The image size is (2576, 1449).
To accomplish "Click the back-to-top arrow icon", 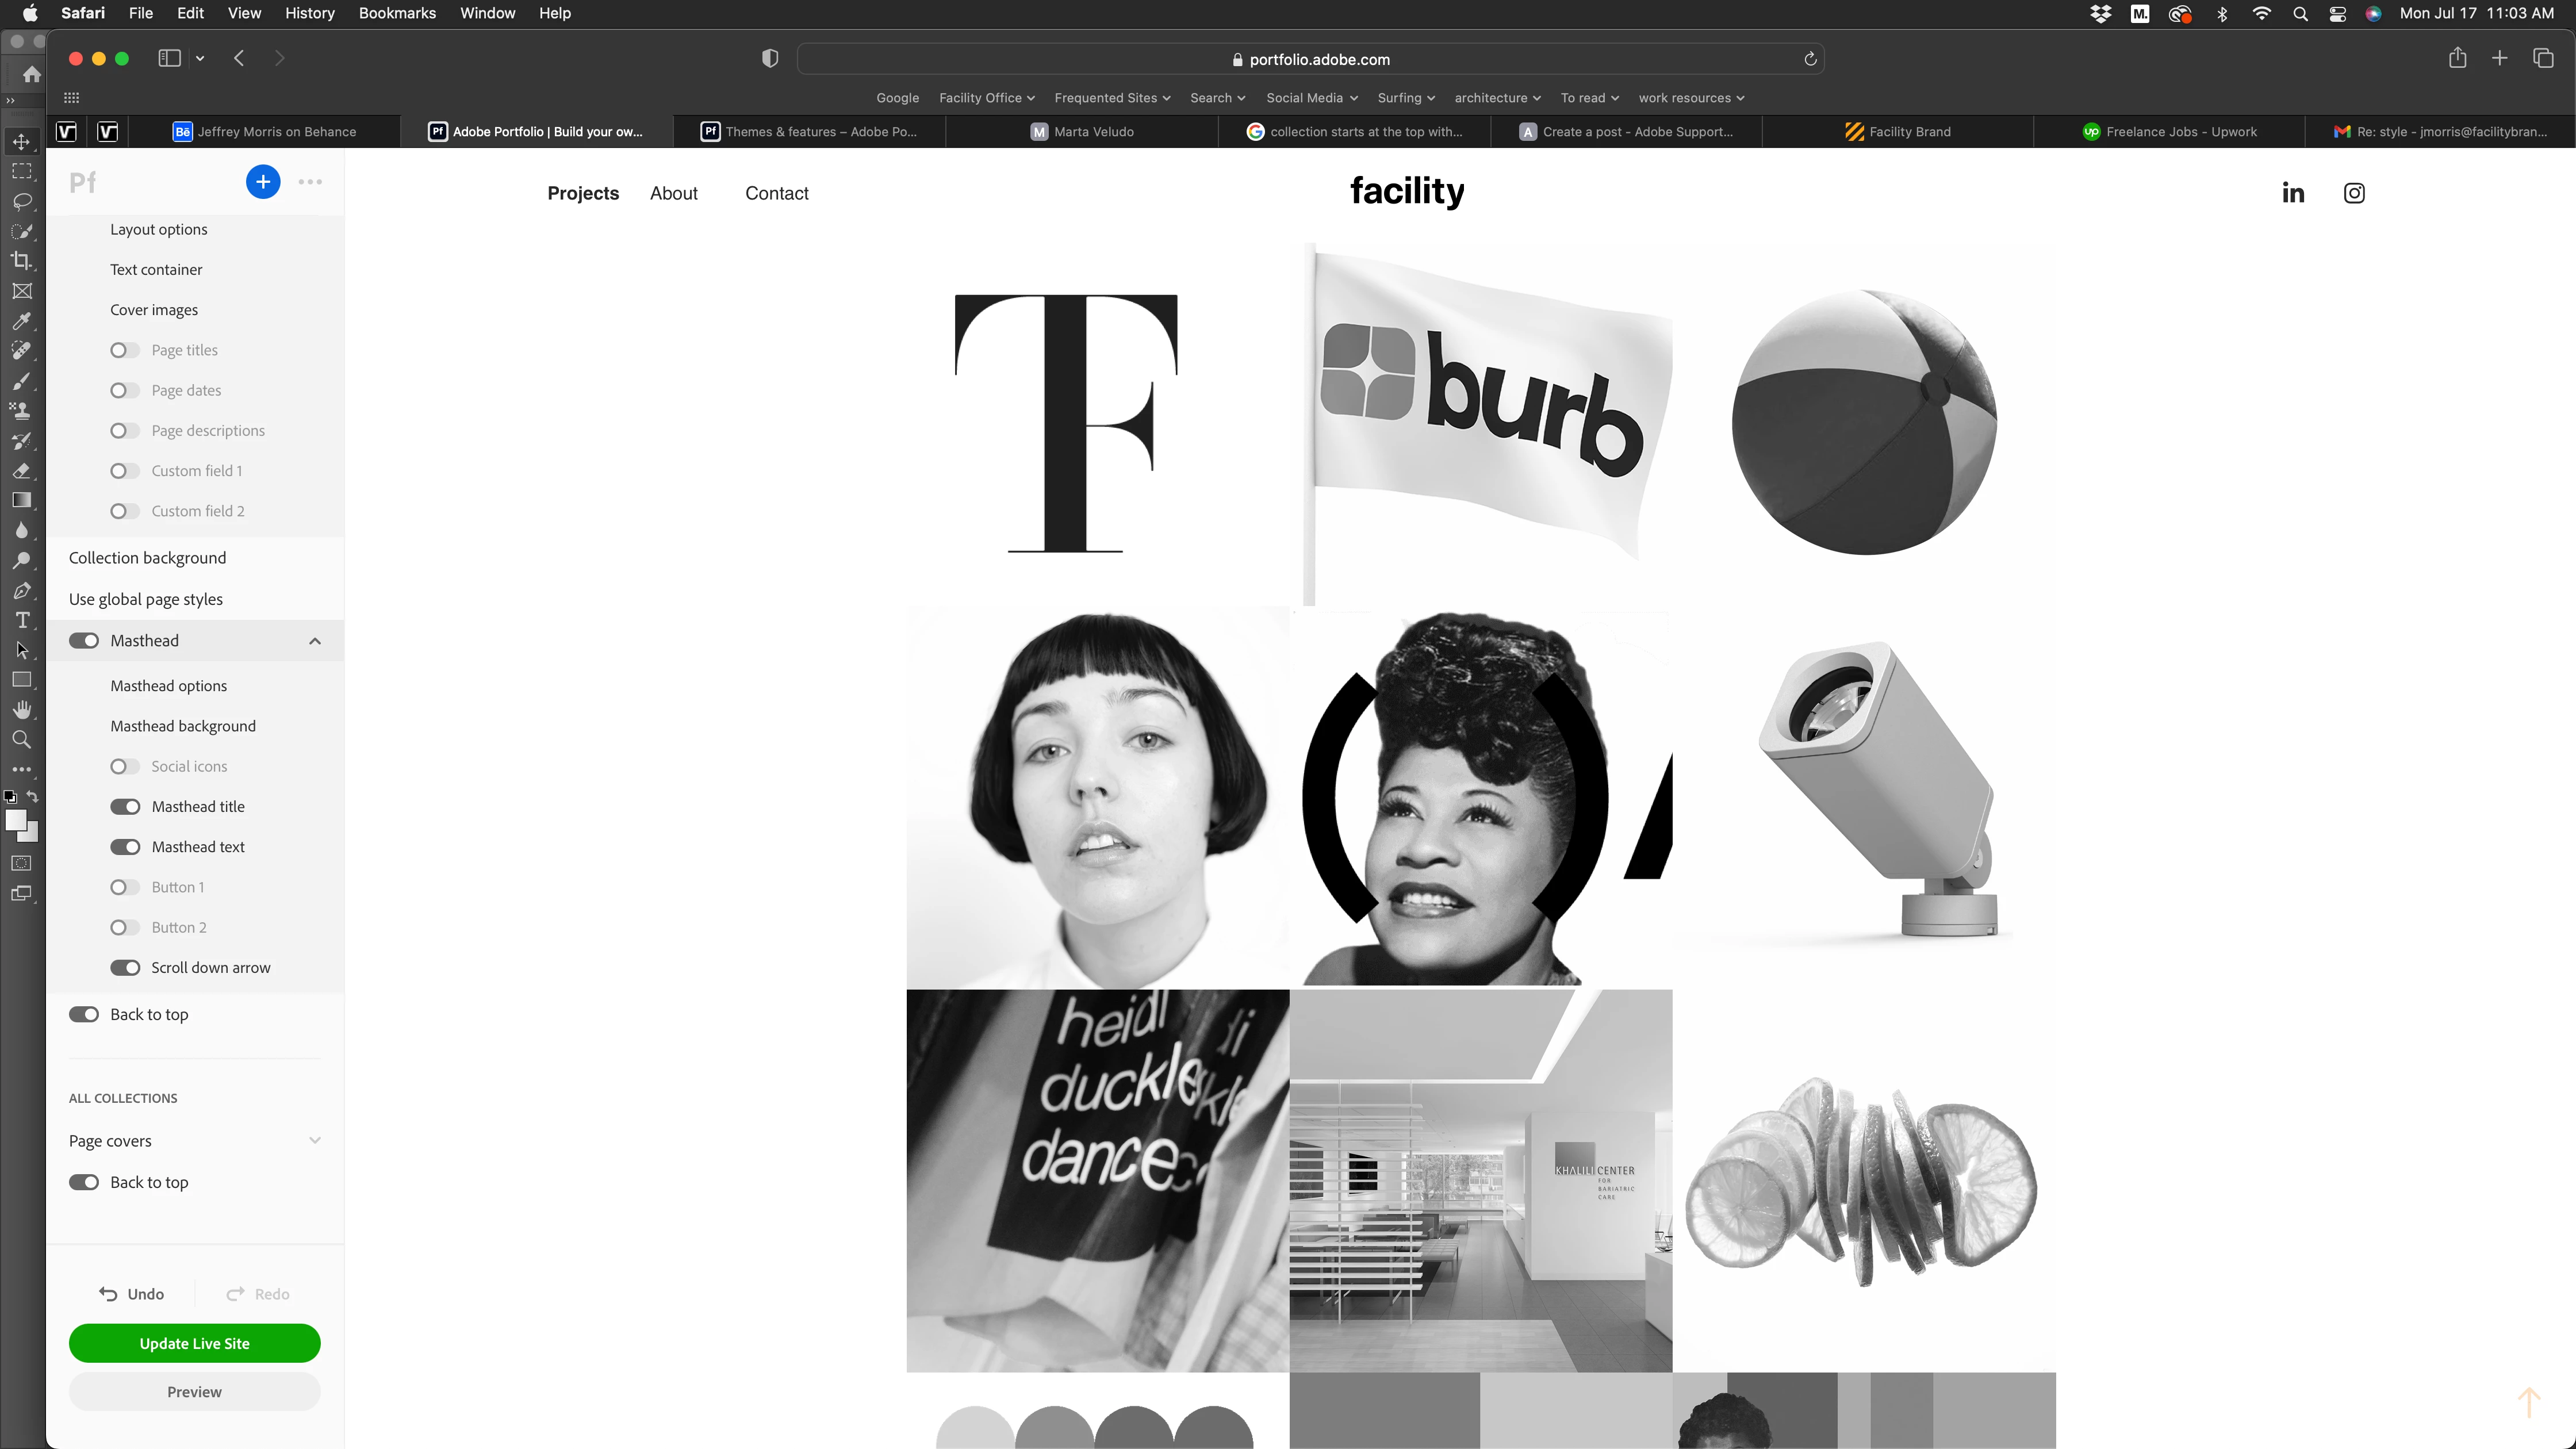I will click(x=2528, y=1401).
